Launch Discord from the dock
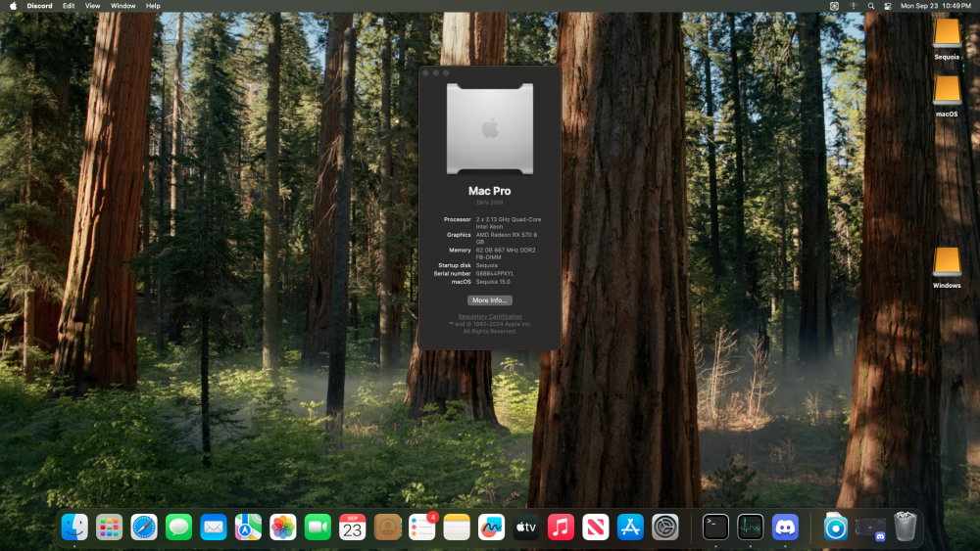Screen dimensions: 980x551 tap(785, 528)
